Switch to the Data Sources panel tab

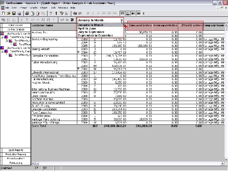tap(16, 25)
